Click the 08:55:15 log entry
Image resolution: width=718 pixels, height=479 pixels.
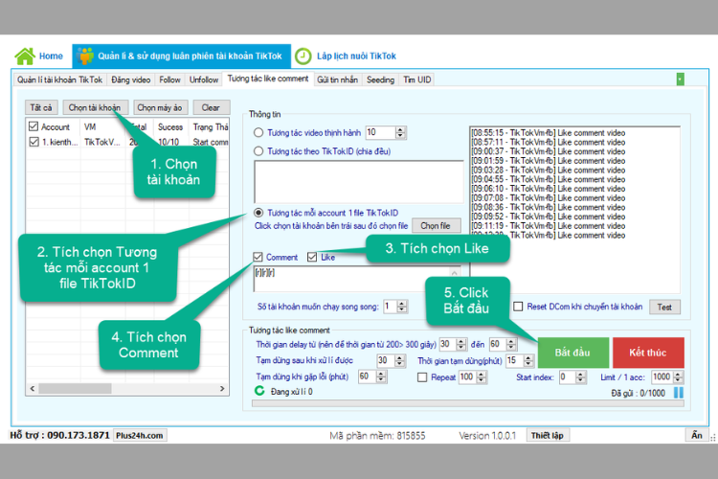549,132
